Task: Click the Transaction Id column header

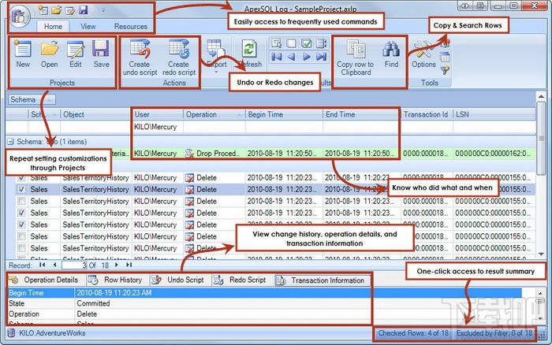Action: pos(427,114)
